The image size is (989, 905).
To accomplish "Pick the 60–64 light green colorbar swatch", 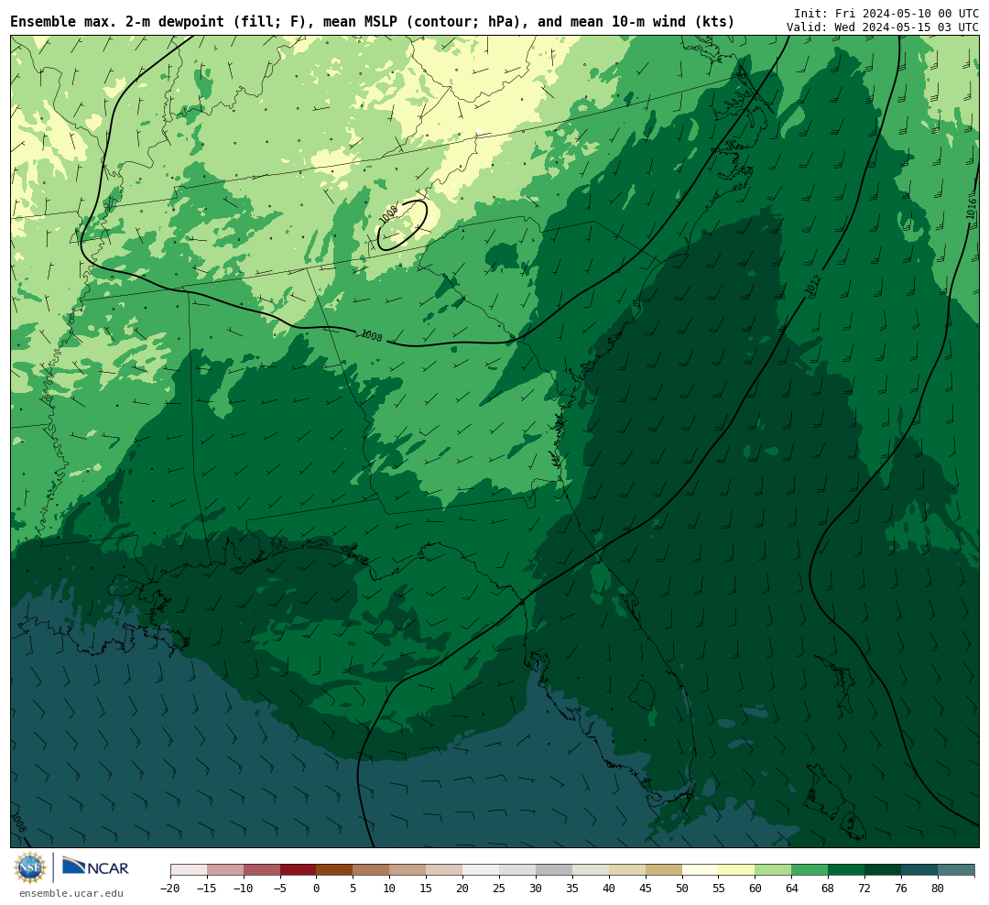I will (773, 870).
